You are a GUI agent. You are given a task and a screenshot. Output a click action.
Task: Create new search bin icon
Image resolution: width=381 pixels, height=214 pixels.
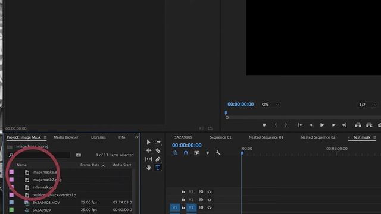79,155
